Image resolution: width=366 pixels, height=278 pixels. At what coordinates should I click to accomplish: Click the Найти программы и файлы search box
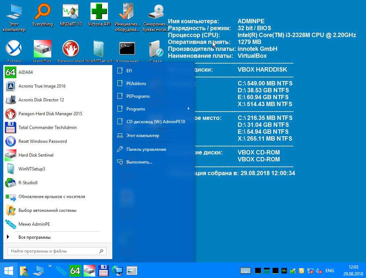point(55,251)
